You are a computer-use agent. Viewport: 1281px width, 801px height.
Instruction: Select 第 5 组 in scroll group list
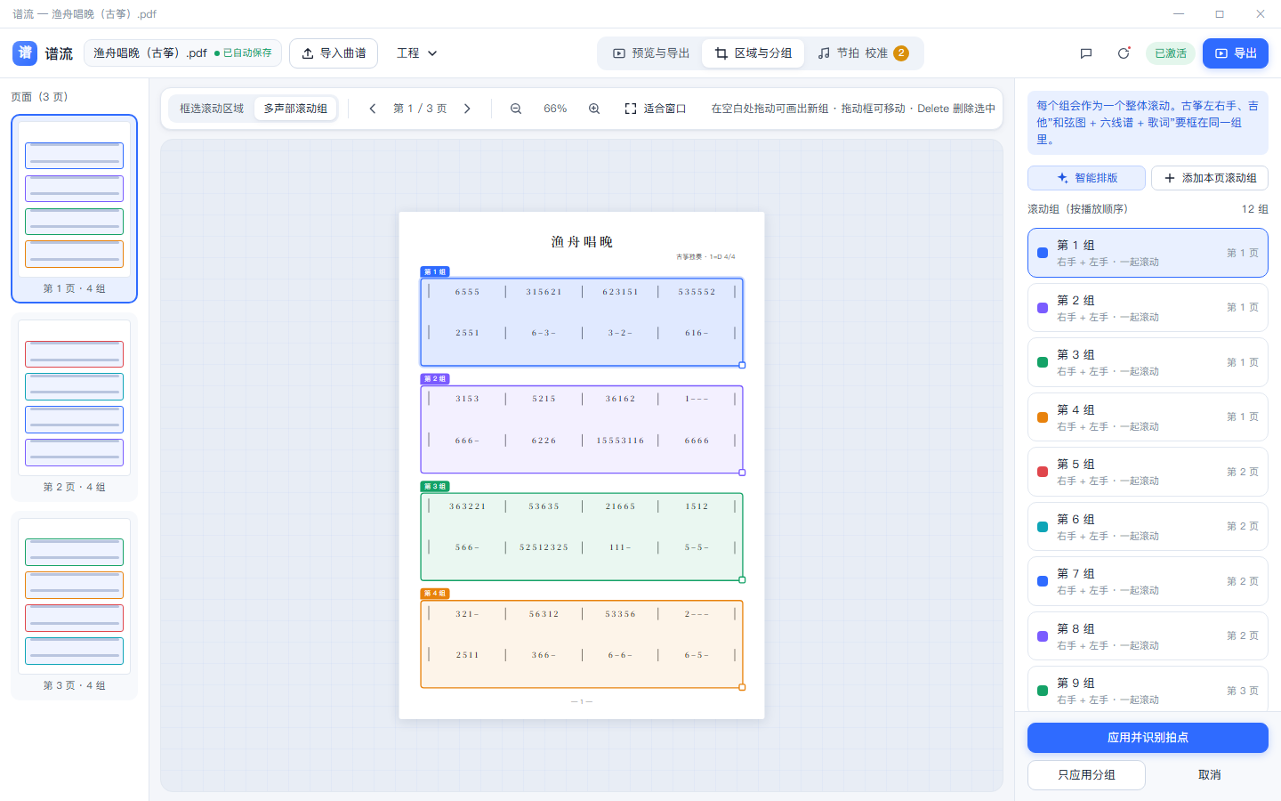point(1148,472)
